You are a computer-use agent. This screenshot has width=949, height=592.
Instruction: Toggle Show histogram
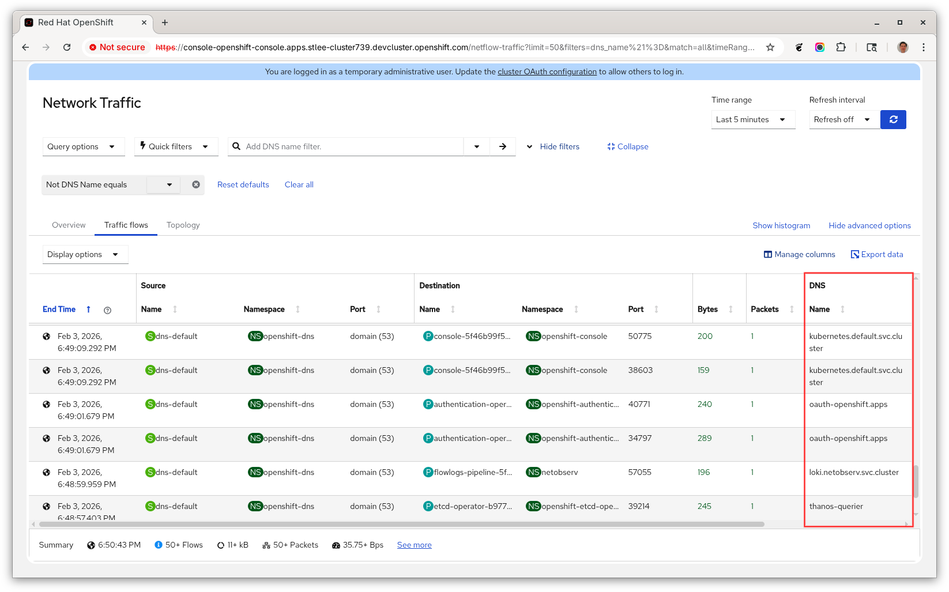(x=781, y=225)
